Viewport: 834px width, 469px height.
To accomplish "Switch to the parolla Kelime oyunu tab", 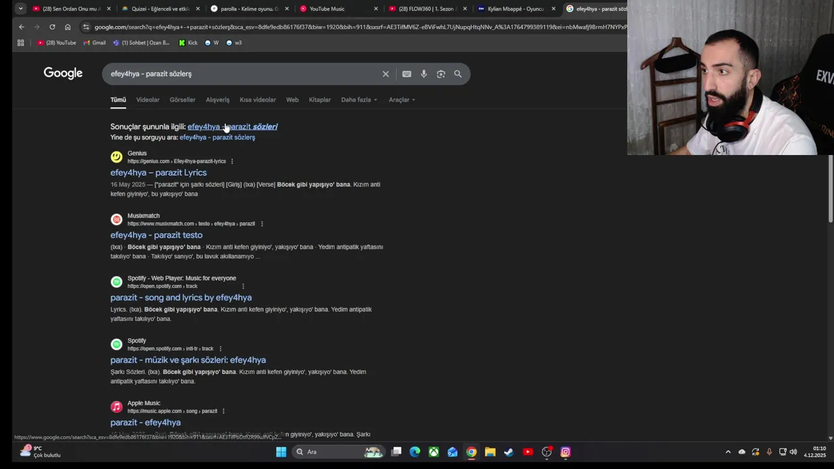I will [x=248, y=8].
